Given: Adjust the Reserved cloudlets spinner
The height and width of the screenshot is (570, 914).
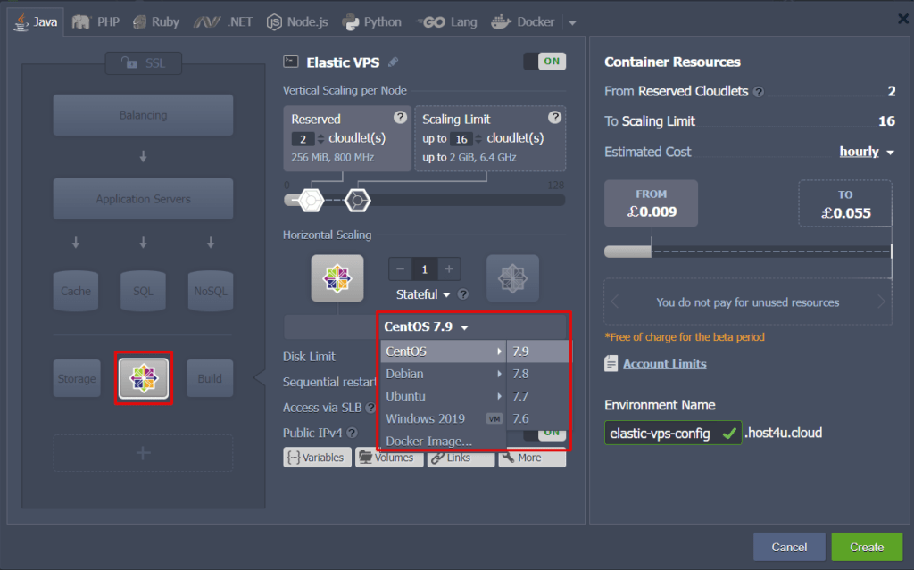Looking at the screenshot, I should pyautogui.click(x=320, y=139).
